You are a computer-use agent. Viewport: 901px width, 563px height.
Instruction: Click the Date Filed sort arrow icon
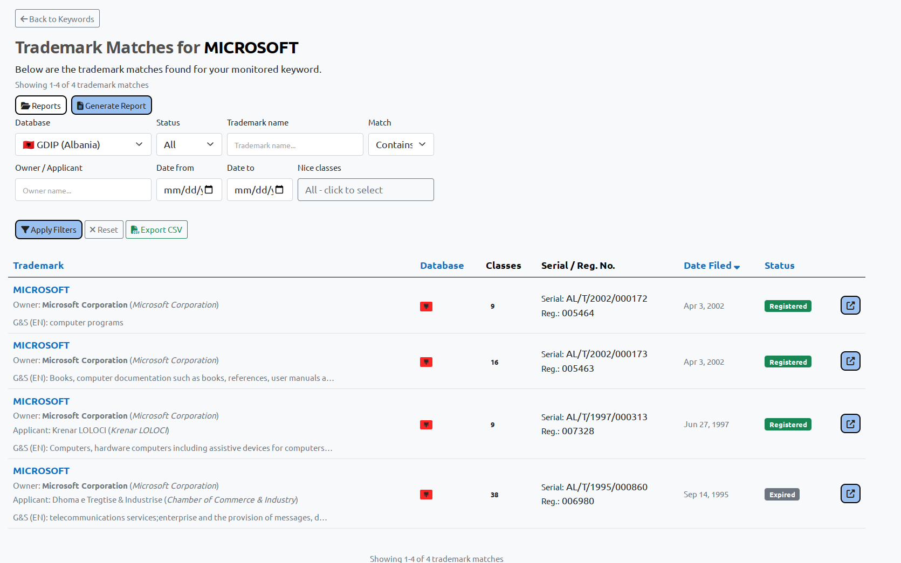pyautogui.click(x=737, y=267)
